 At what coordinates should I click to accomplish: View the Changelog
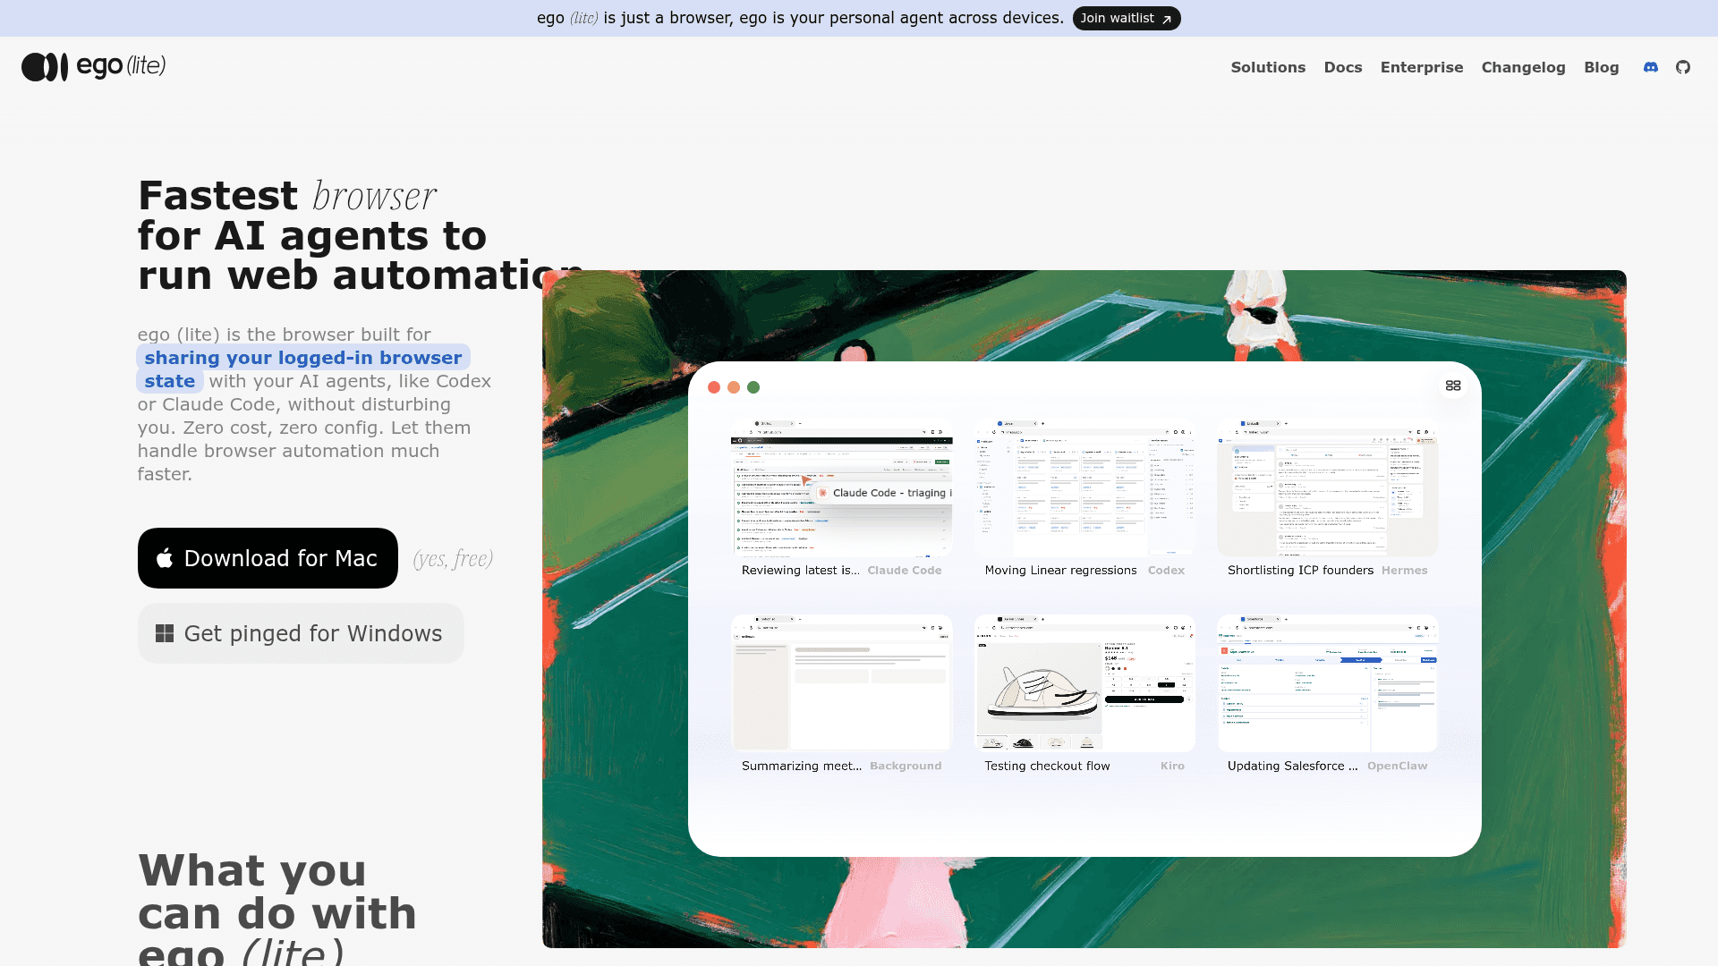click(x=1523, y=67)
